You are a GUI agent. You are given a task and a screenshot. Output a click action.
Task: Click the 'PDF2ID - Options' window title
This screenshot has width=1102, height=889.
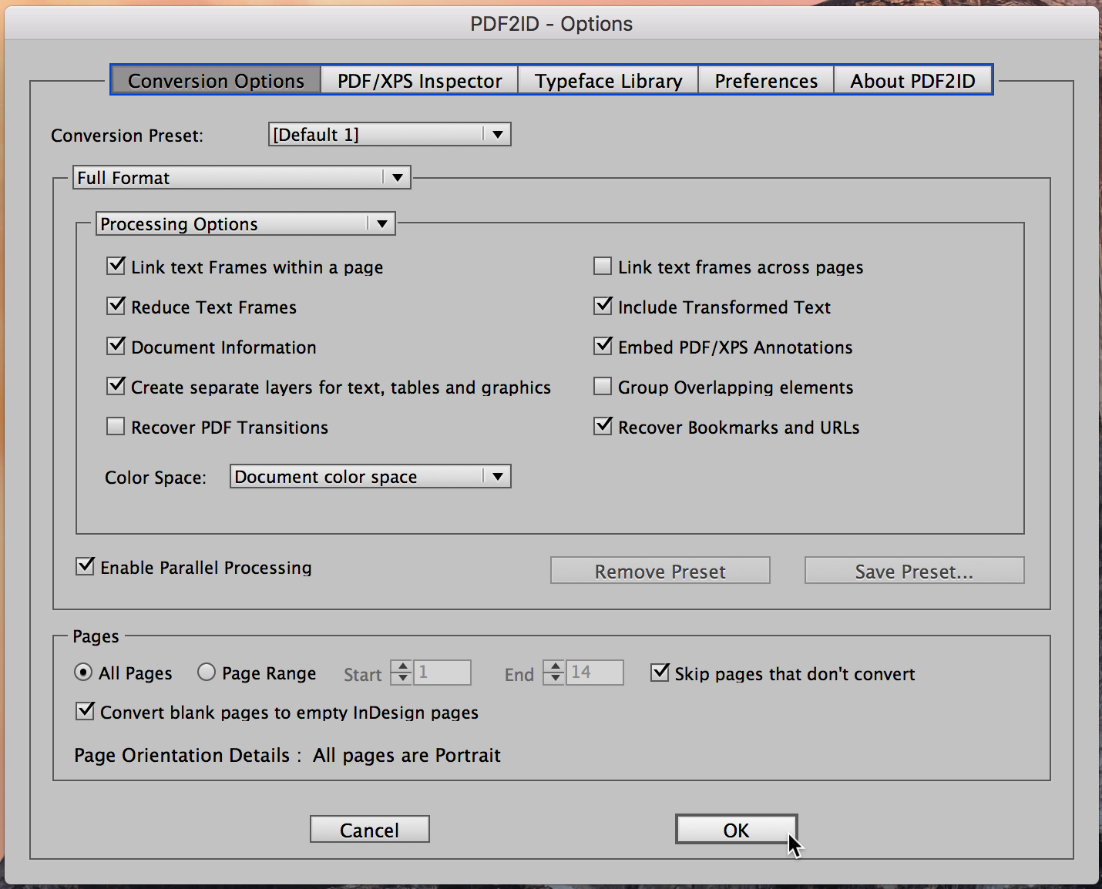pos(552,24)
